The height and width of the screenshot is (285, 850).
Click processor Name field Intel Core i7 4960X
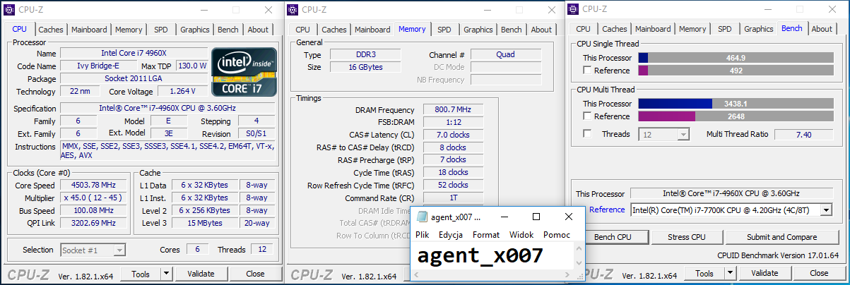point(135,54)
